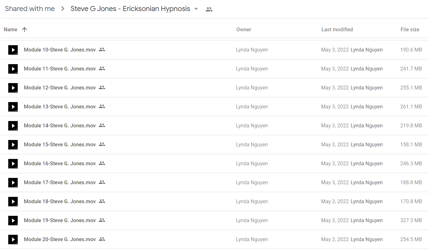Select Module 12-Steve G. Jones.mov file name
This screenshot has width=428, height=249.
(60, 88)
